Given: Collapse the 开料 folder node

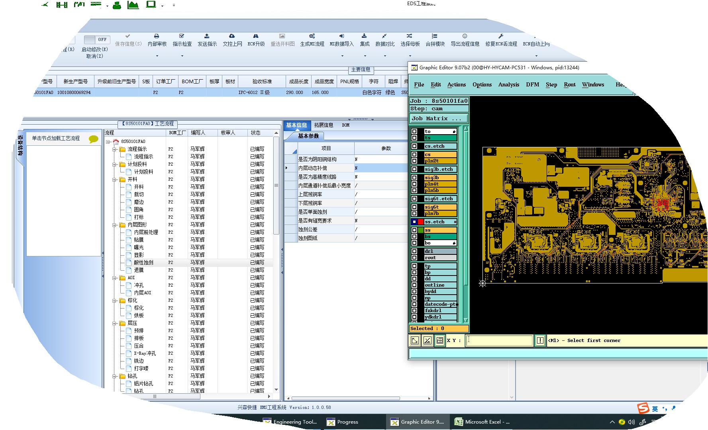Looking at the screenshot, I should pos(114,179).
